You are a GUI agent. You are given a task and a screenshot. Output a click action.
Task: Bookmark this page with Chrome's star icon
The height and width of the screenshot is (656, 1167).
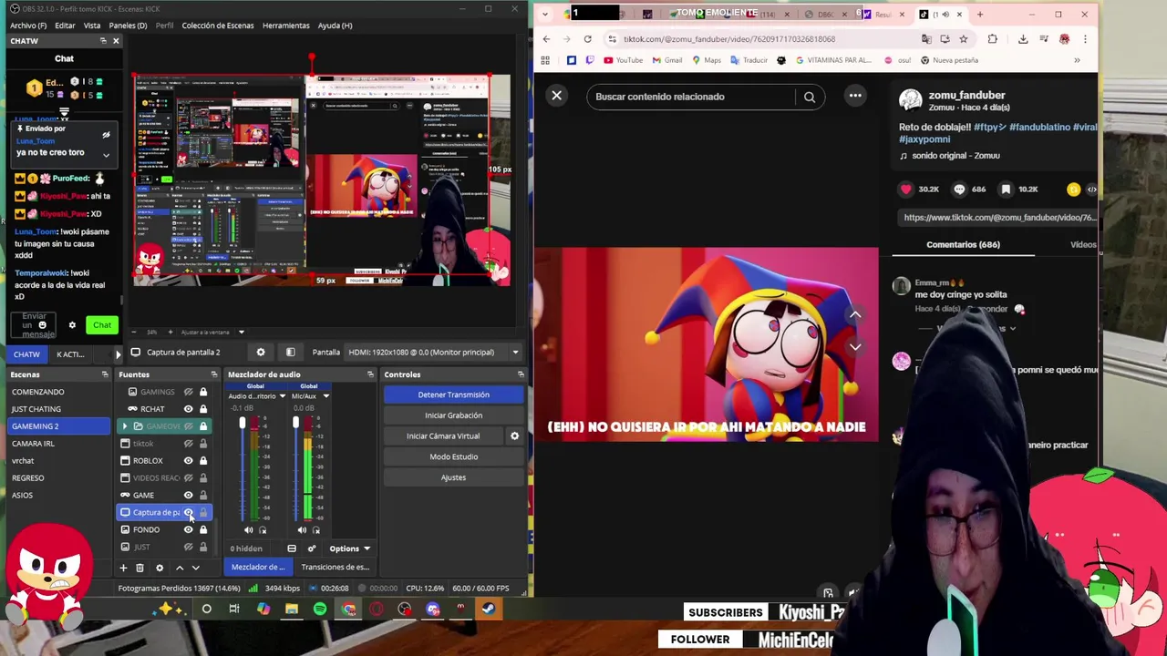[x=963, y=39]
